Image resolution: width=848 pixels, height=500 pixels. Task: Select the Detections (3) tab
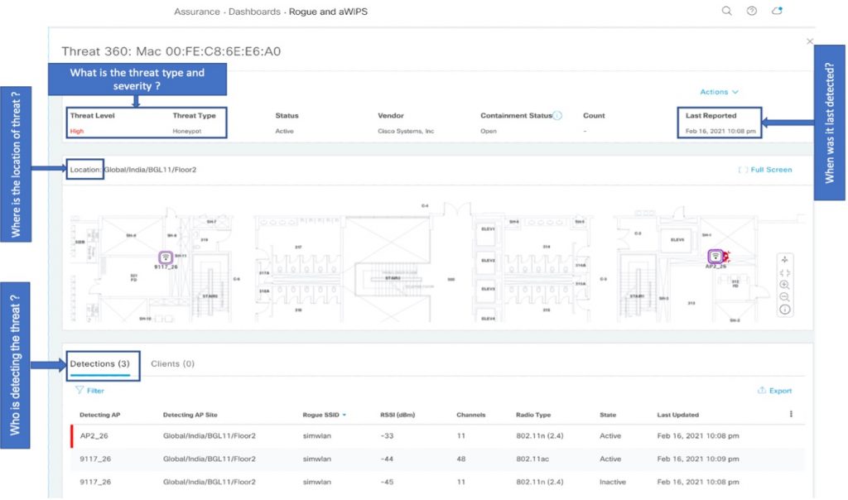pyautogui.click(x=99, y=363)
